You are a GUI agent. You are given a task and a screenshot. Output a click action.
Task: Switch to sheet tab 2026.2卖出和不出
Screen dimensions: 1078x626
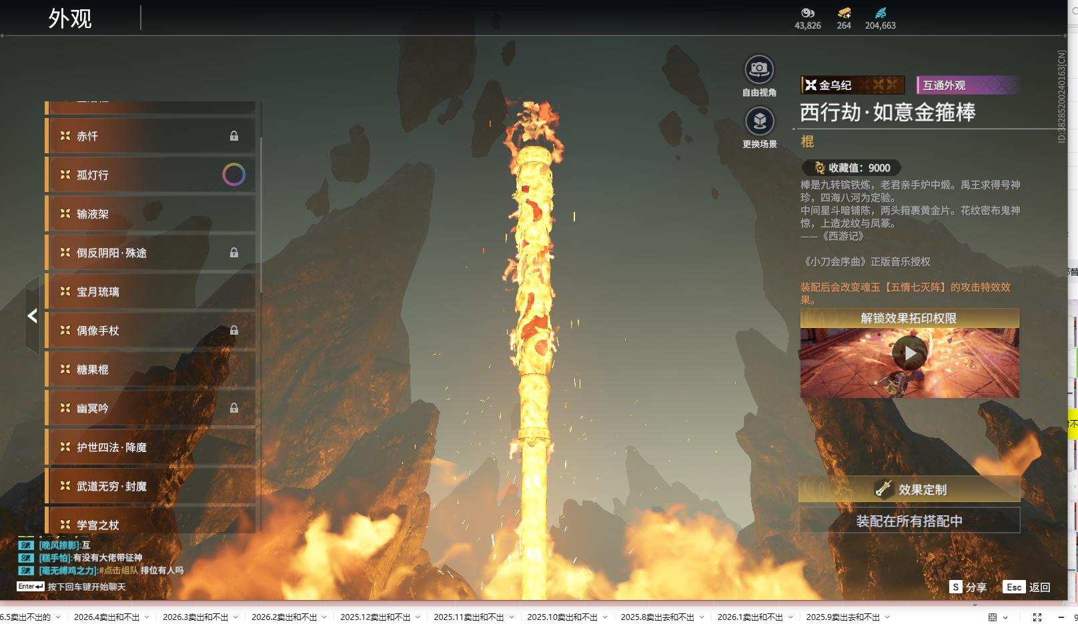pyautogui.click(x=284, y=617)
